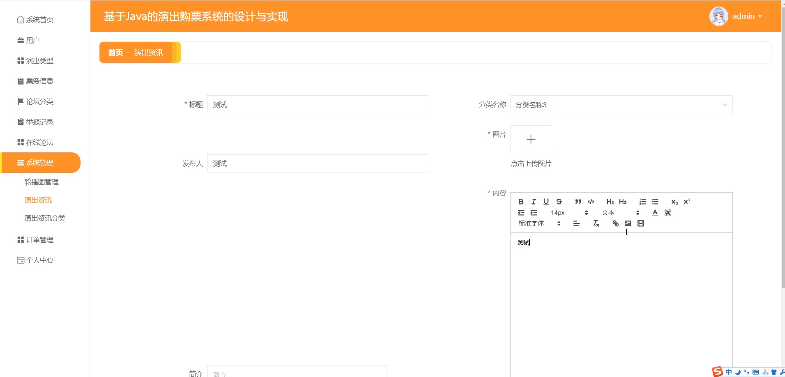Toggle underline formatting in the editor
Image resolution: width=785 pixels, height=377 pixels.
[x=546, y=202]
